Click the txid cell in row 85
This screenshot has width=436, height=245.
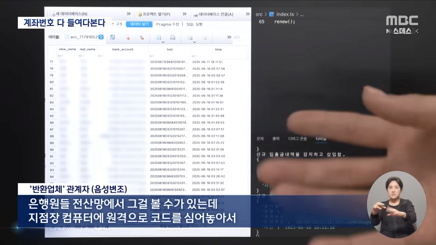point(169,116)
